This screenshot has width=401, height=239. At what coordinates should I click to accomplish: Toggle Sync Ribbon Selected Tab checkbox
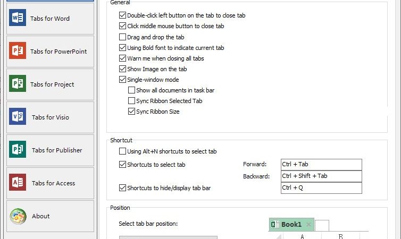[x=131, y=101]
